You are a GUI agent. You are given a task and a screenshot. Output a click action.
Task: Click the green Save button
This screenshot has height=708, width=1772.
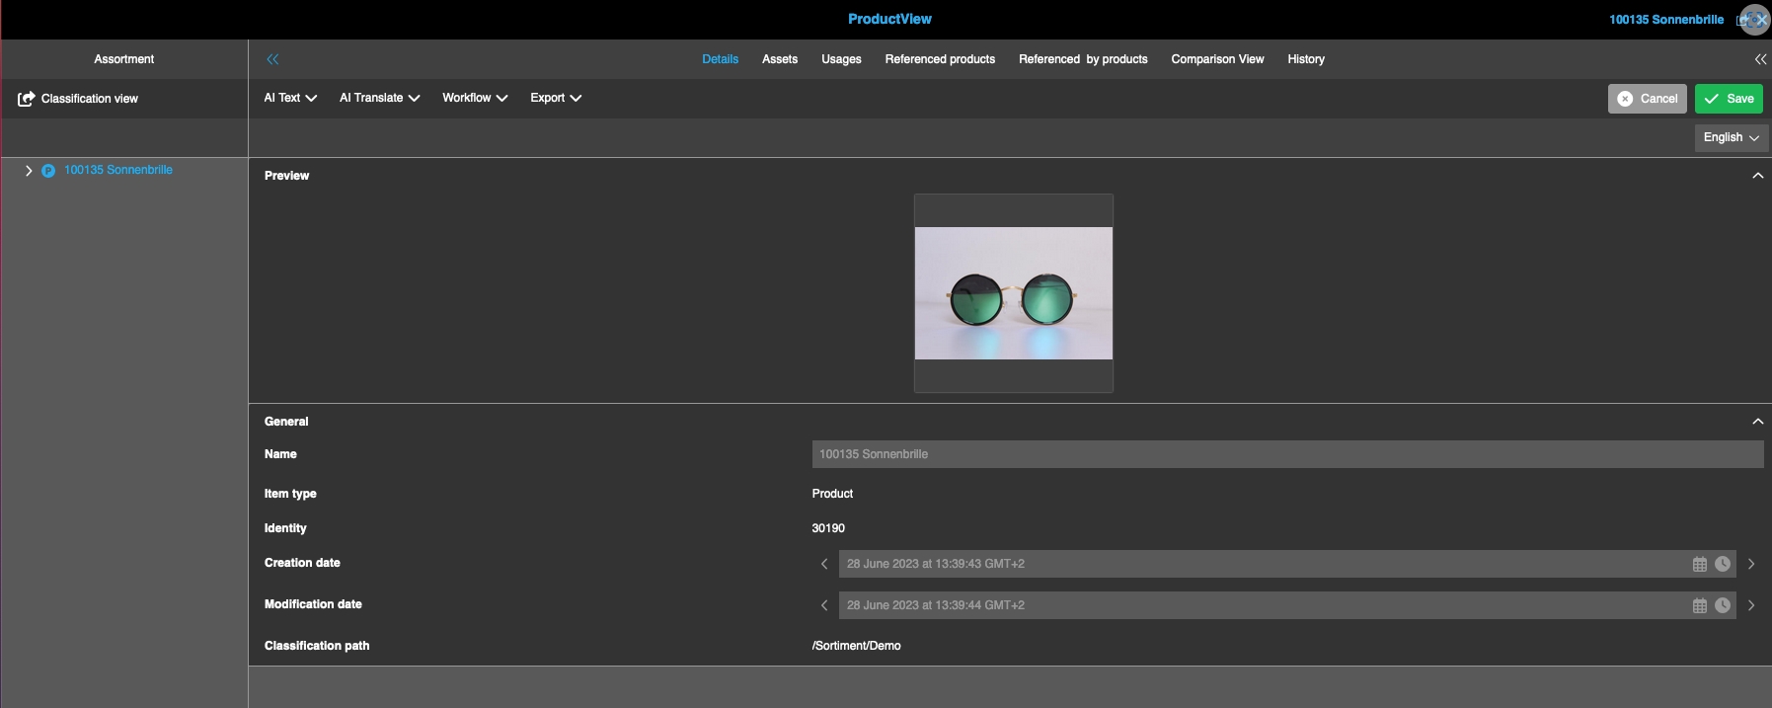(1729, 99)
